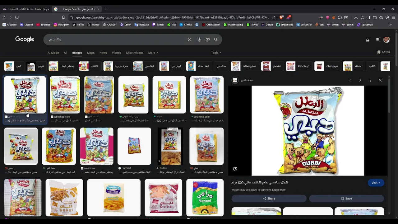The width and height of the screenshot is (398, 224).
Task: Switch to the Jawlah browser tab
Action: click(26, 9)
